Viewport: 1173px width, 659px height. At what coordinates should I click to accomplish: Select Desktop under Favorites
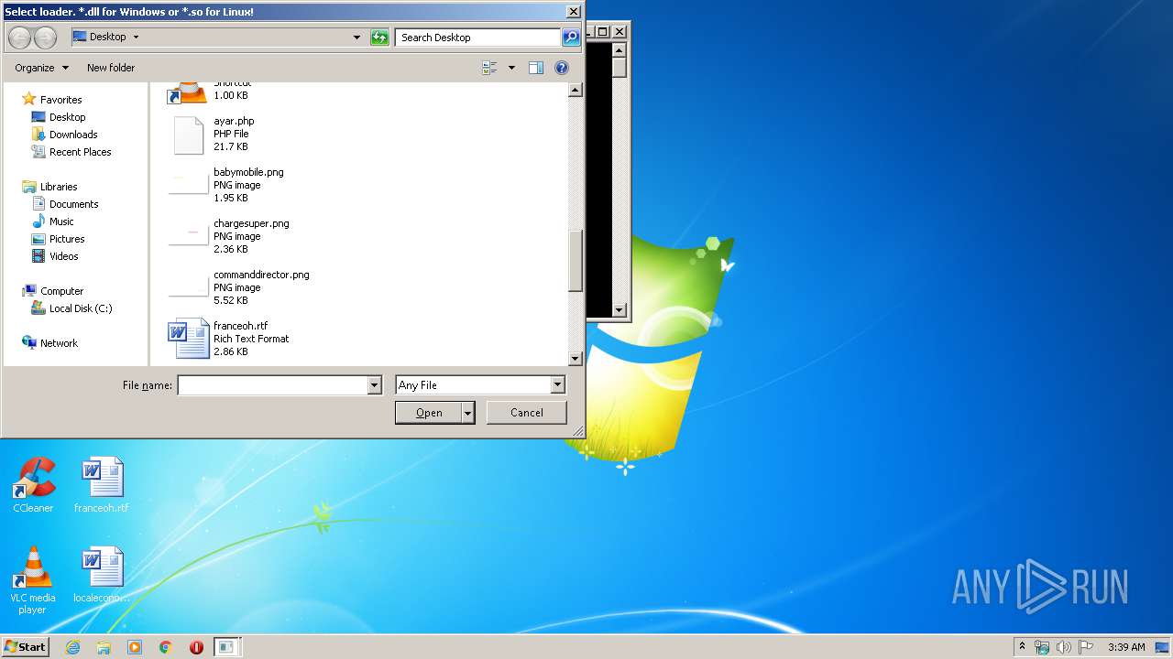(67, 117)
